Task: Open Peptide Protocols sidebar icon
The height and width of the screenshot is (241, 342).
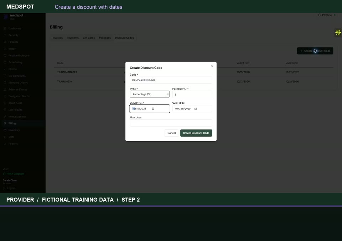Action: [x=5, y=56]
